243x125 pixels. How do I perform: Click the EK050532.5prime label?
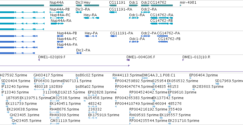pos(182,81)
